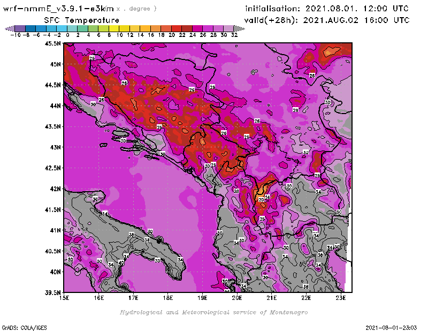Viewport: 428px width, 331px height.
Task: Select the '20E' longitude axis label
Action: coord(237,298)
